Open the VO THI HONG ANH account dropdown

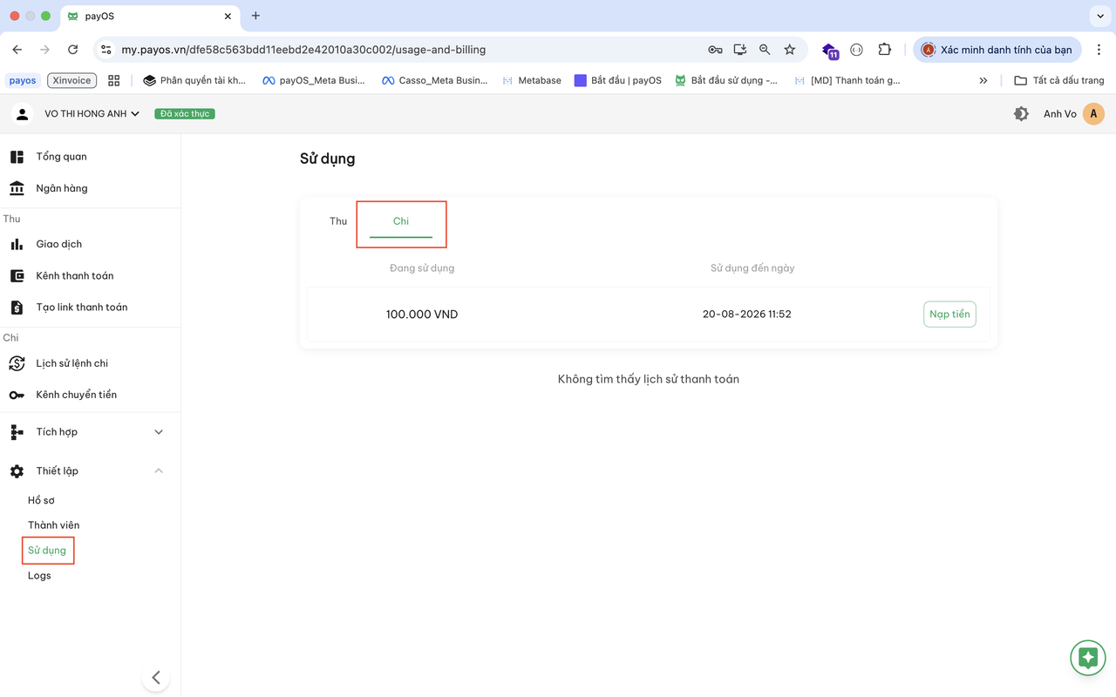pyautogui.click(x=92, y=114)
